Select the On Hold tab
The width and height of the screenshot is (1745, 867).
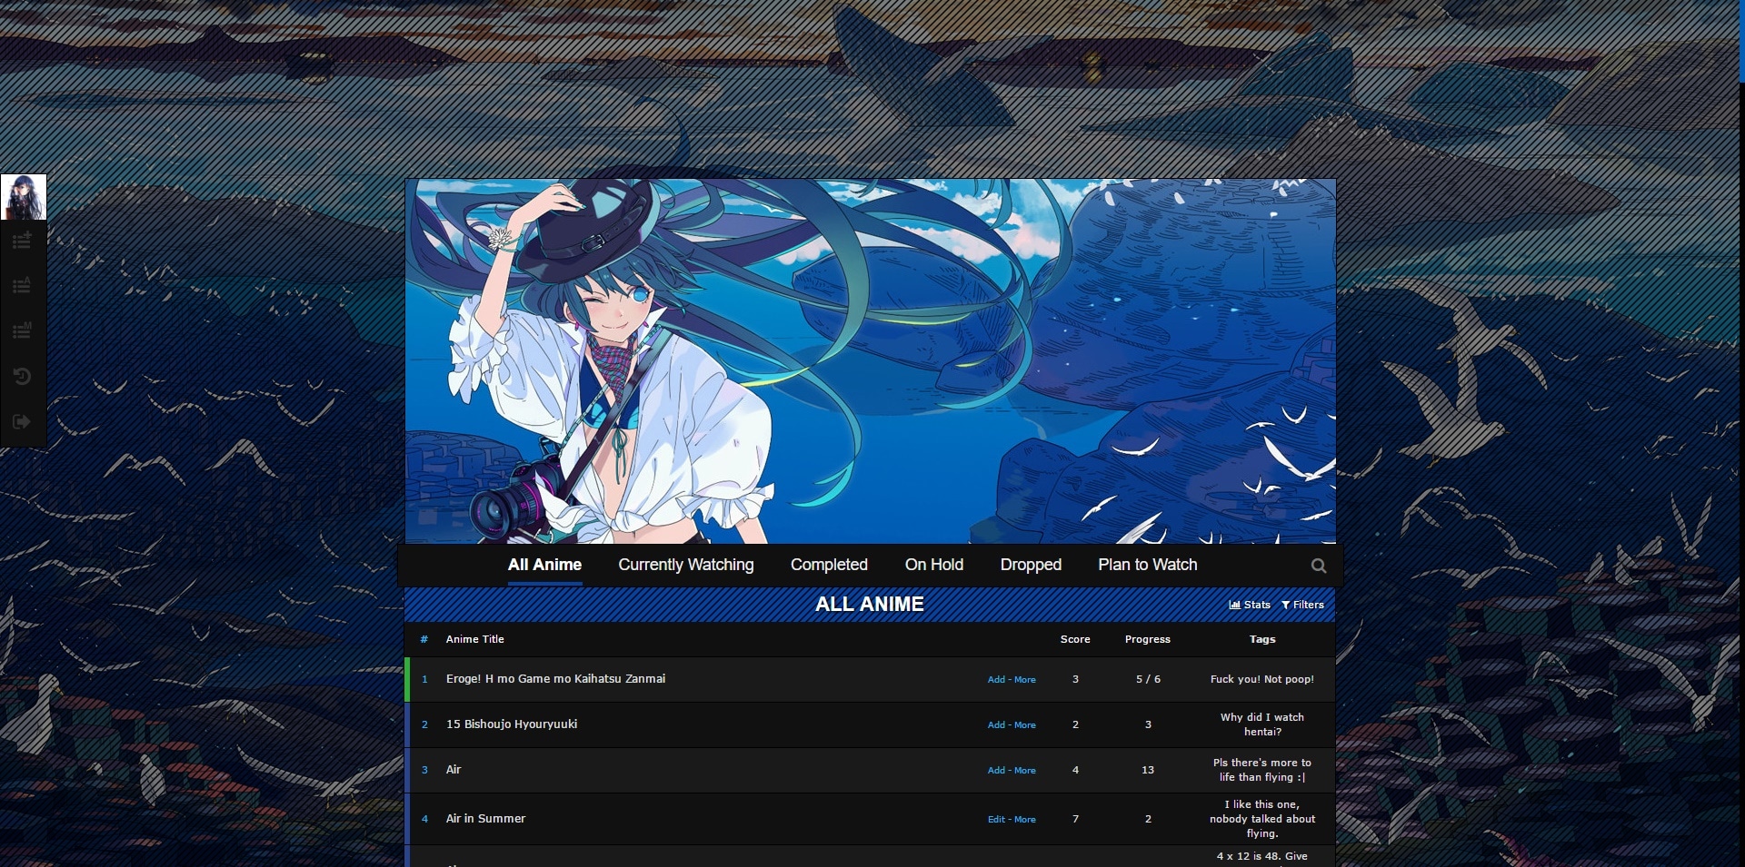(933, 565)
